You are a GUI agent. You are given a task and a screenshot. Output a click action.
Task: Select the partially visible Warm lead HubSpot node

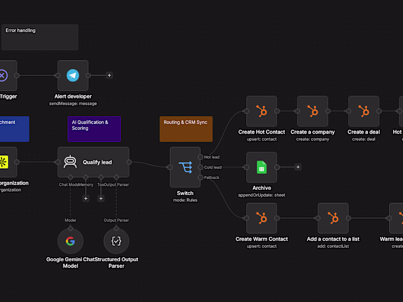tap(396, 218)
